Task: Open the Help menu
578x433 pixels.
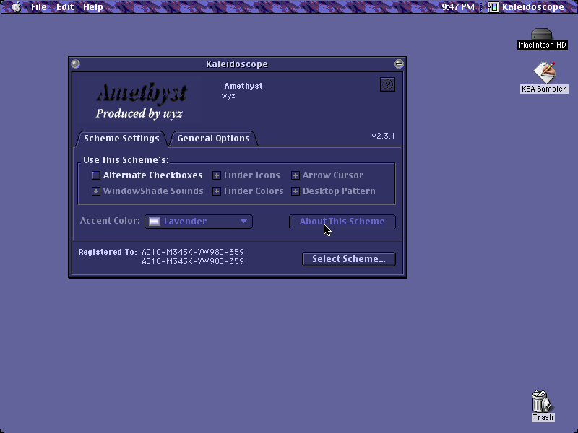Action: click(93, 7)
